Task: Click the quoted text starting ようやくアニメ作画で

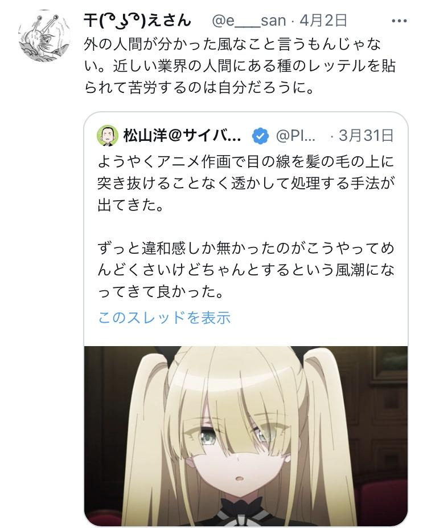Action: click(246, 184)
